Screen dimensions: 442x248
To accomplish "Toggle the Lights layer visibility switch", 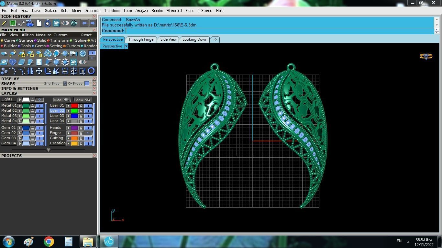I will [39, 100].
